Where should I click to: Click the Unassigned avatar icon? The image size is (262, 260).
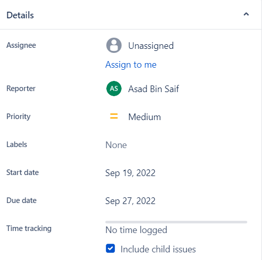[114, 45]
